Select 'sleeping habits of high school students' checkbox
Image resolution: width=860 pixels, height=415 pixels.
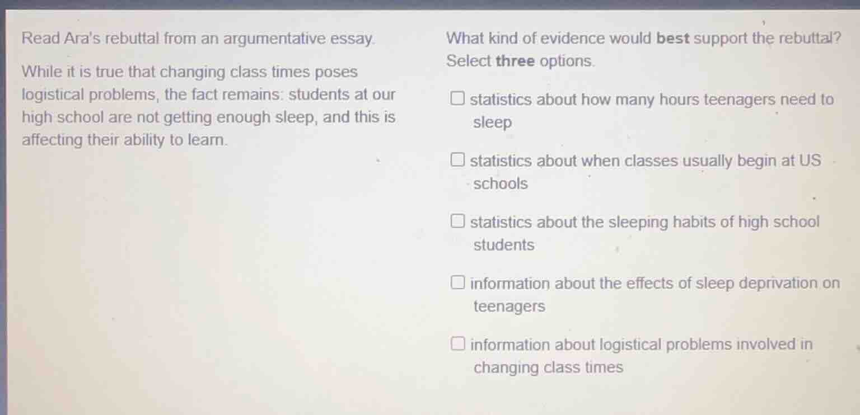point(458,222)
